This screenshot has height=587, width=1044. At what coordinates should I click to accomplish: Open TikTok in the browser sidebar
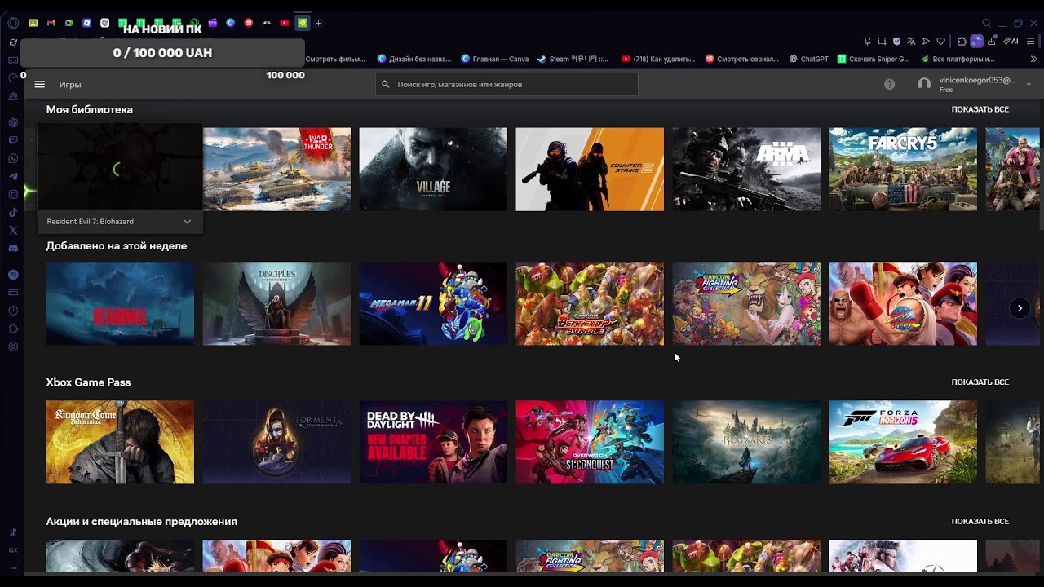click(x=13, y=212)
